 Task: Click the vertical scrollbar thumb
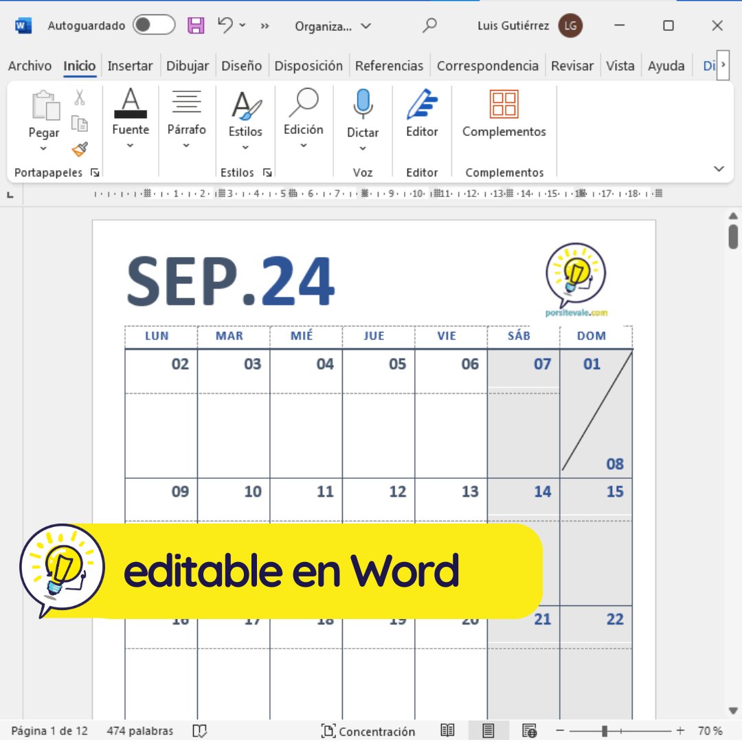[733, 236]
